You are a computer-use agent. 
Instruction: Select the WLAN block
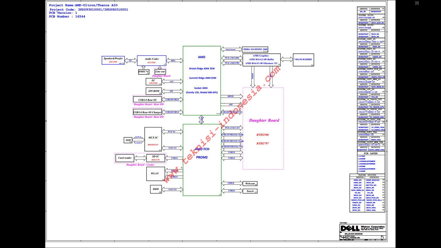(x=155, y=174)
